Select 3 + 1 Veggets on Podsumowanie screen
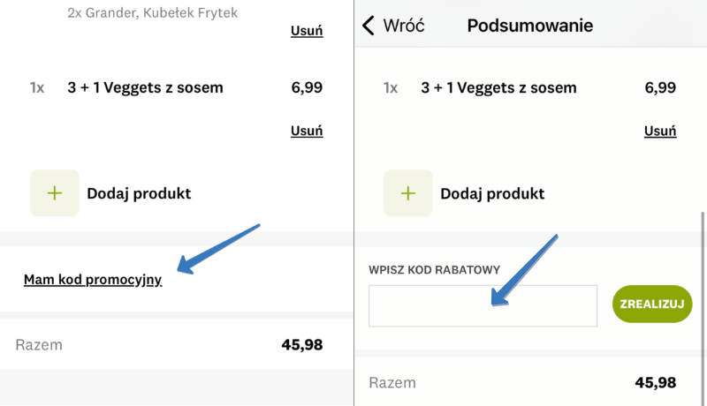Screen dimensions: 707x406 (498, 88)
